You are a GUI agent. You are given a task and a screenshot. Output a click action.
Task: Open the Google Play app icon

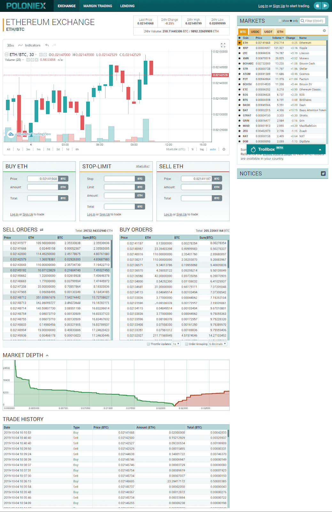[x=325, y=6]
